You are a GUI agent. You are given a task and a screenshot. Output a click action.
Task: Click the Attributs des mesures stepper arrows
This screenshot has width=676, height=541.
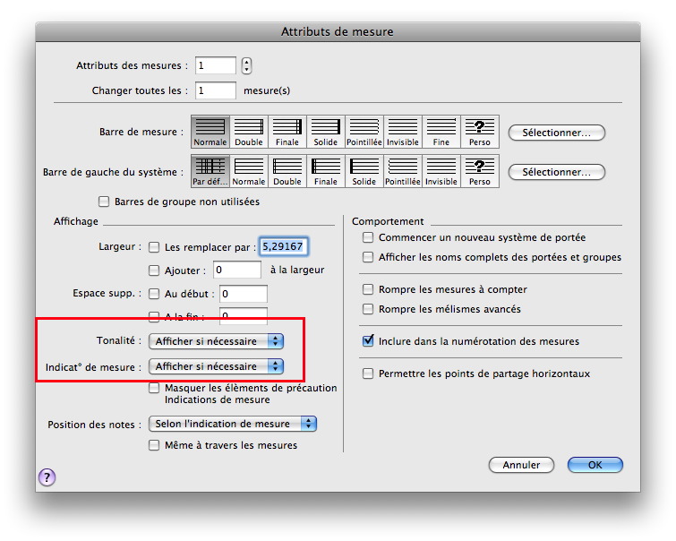pyautogui.click(x=247, y=65)
